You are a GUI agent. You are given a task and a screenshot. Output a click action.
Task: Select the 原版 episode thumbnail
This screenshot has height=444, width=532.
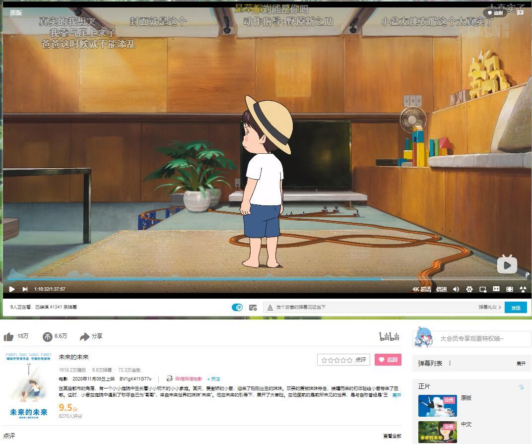click(x=437, y=405)
